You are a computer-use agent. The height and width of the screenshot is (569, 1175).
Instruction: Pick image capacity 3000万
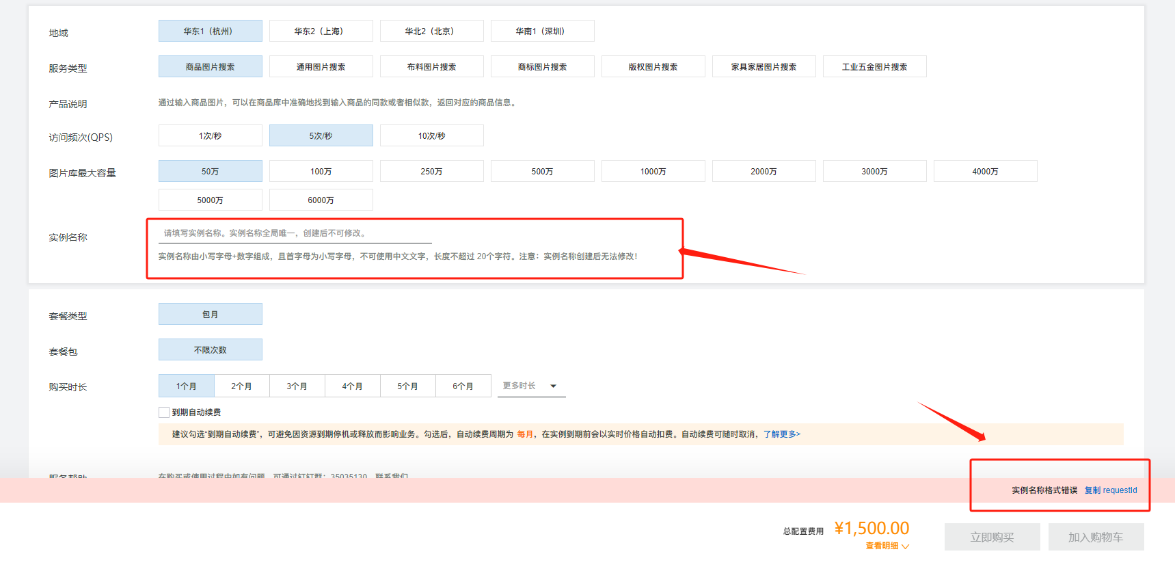875,171
